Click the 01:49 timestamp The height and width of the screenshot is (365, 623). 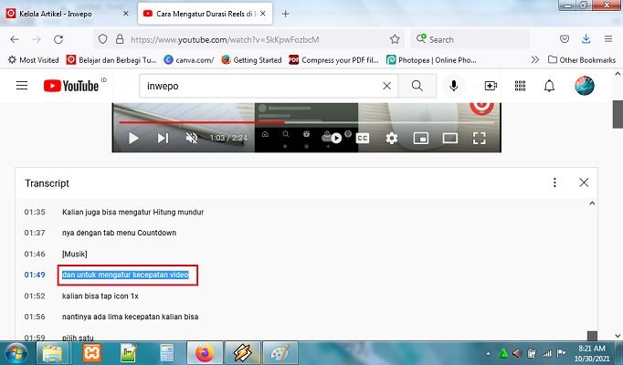[35, 275]
